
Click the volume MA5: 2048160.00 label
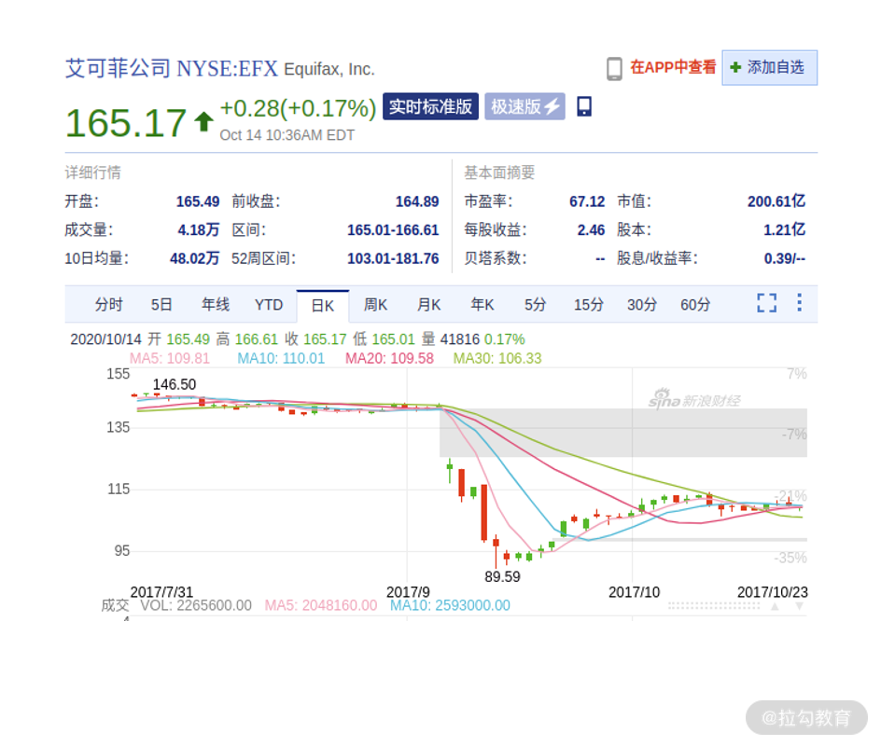coord(321,605)
